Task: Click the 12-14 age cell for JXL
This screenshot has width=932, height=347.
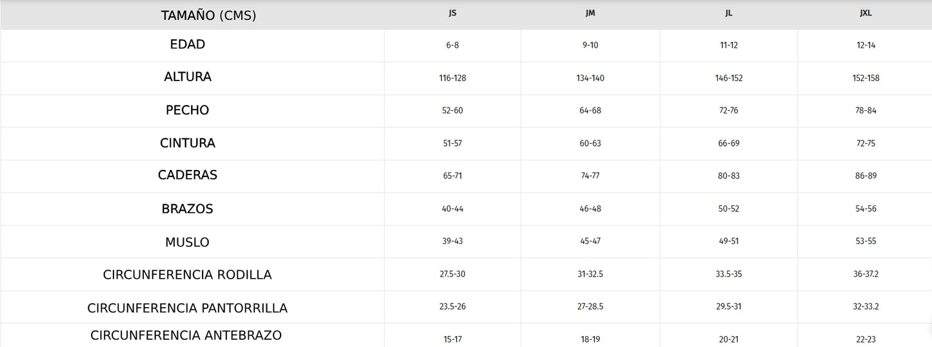Action: tap(866, 45)
